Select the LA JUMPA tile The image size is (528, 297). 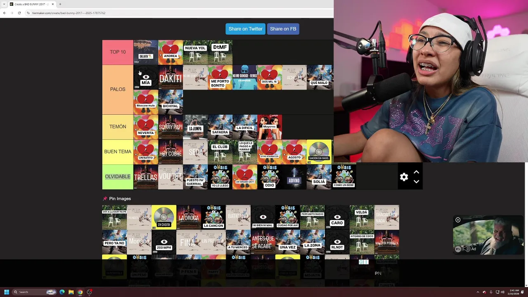(x=195, y=127)
